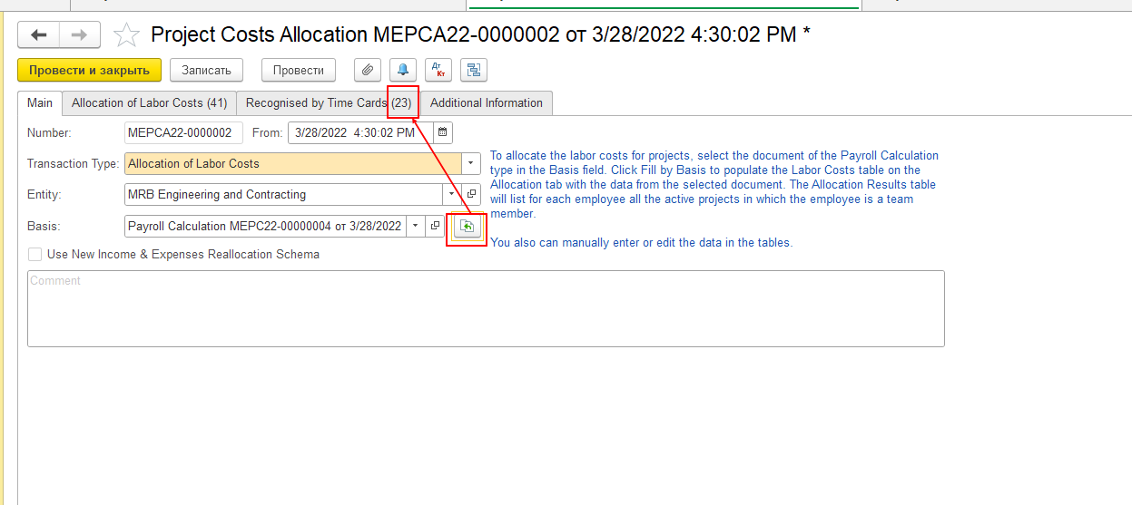This screenshot has height=505, width=1132.
Task: Open the Additional Information tab
Action: (487, 102)
